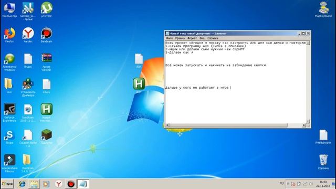The height and width of the screenshot is (189, 336).
Task: Minimize the Notepad window
Action: point(300,34)
